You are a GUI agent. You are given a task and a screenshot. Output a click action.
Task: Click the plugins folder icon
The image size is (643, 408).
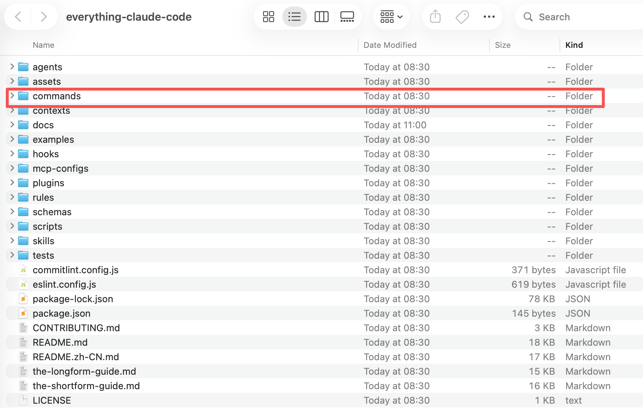pyautogui.click(x=23, y=183)
